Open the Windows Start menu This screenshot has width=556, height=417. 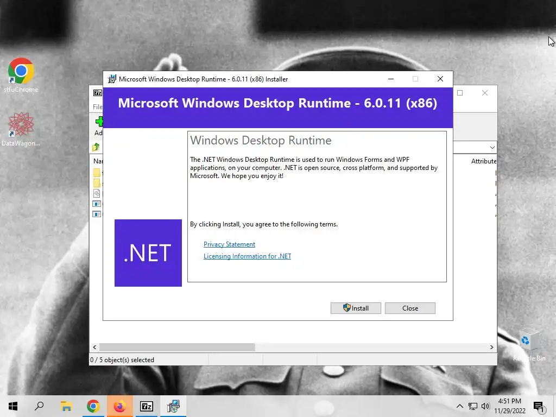click(13, 406)
